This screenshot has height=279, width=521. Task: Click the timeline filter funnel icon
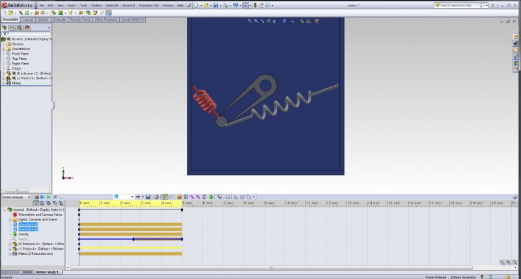(x=36, y=203)
